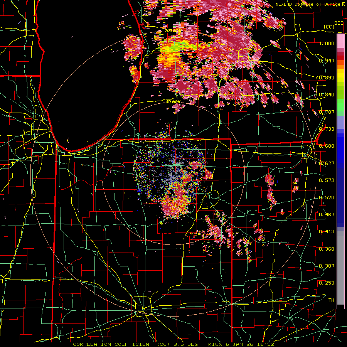
Task: Pick the gray segment of the color bar
Action: (340, 268)
